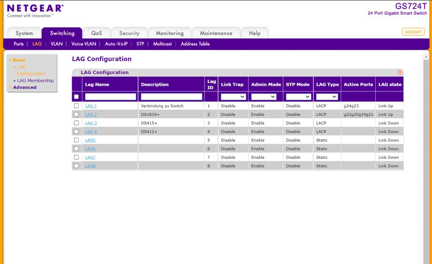Open the Link Trap filter dropdown
The height and width of the screenshot is (264, 432).
233,96
